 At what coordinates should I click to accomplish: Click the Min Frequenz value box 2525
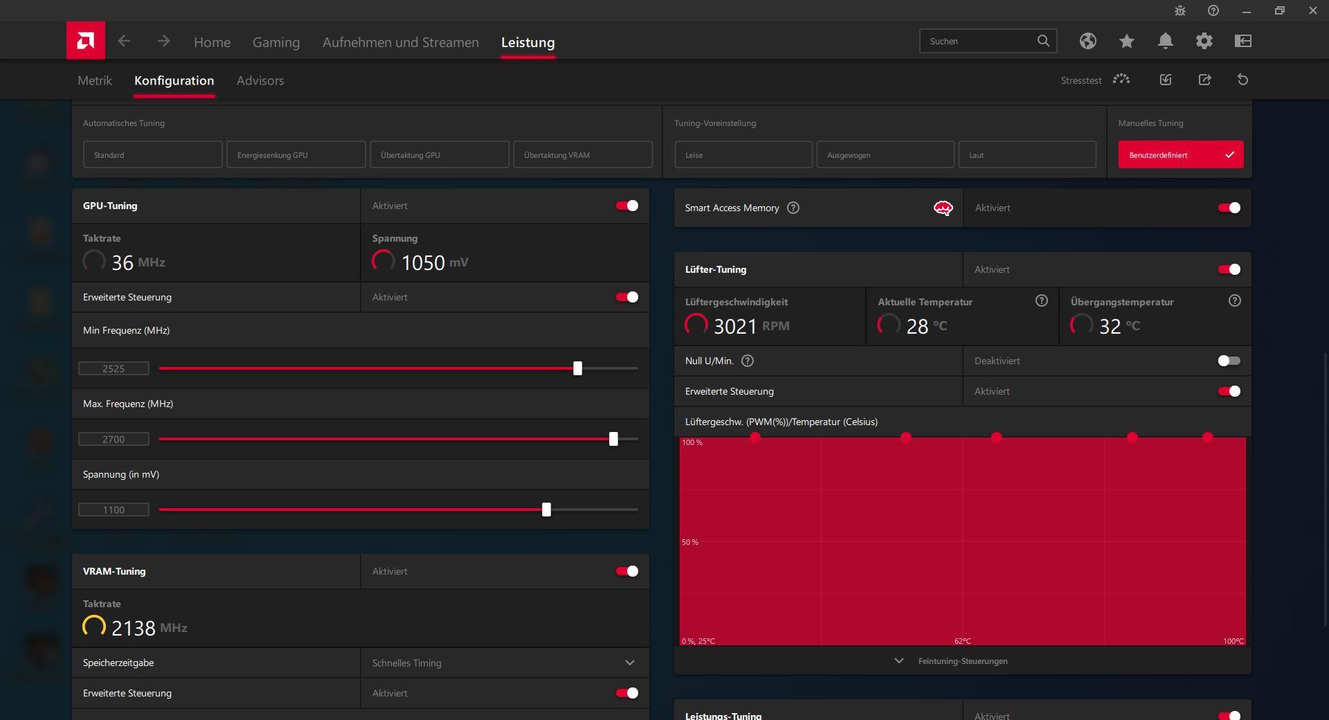pos(114,368)
